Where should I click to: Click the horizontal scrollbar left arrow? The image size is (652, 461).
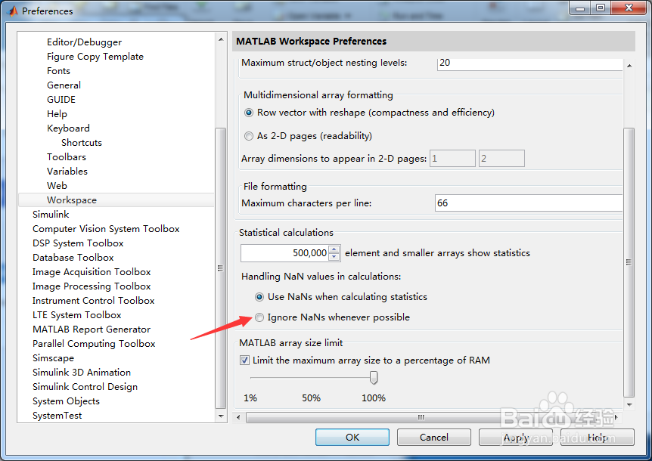tap(238, 417)
